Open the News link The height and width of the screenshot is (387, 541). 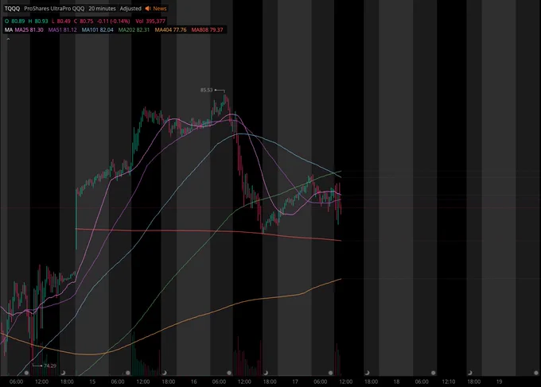[x=160, y=9]
